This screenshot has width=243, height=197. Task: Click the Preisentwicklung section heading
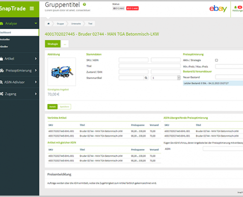coord(59,174)
